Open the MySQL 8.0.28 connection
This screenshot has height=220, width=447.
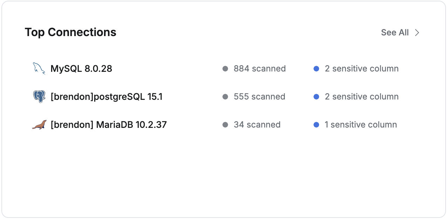pyautogui.click(x=81, y=69)
